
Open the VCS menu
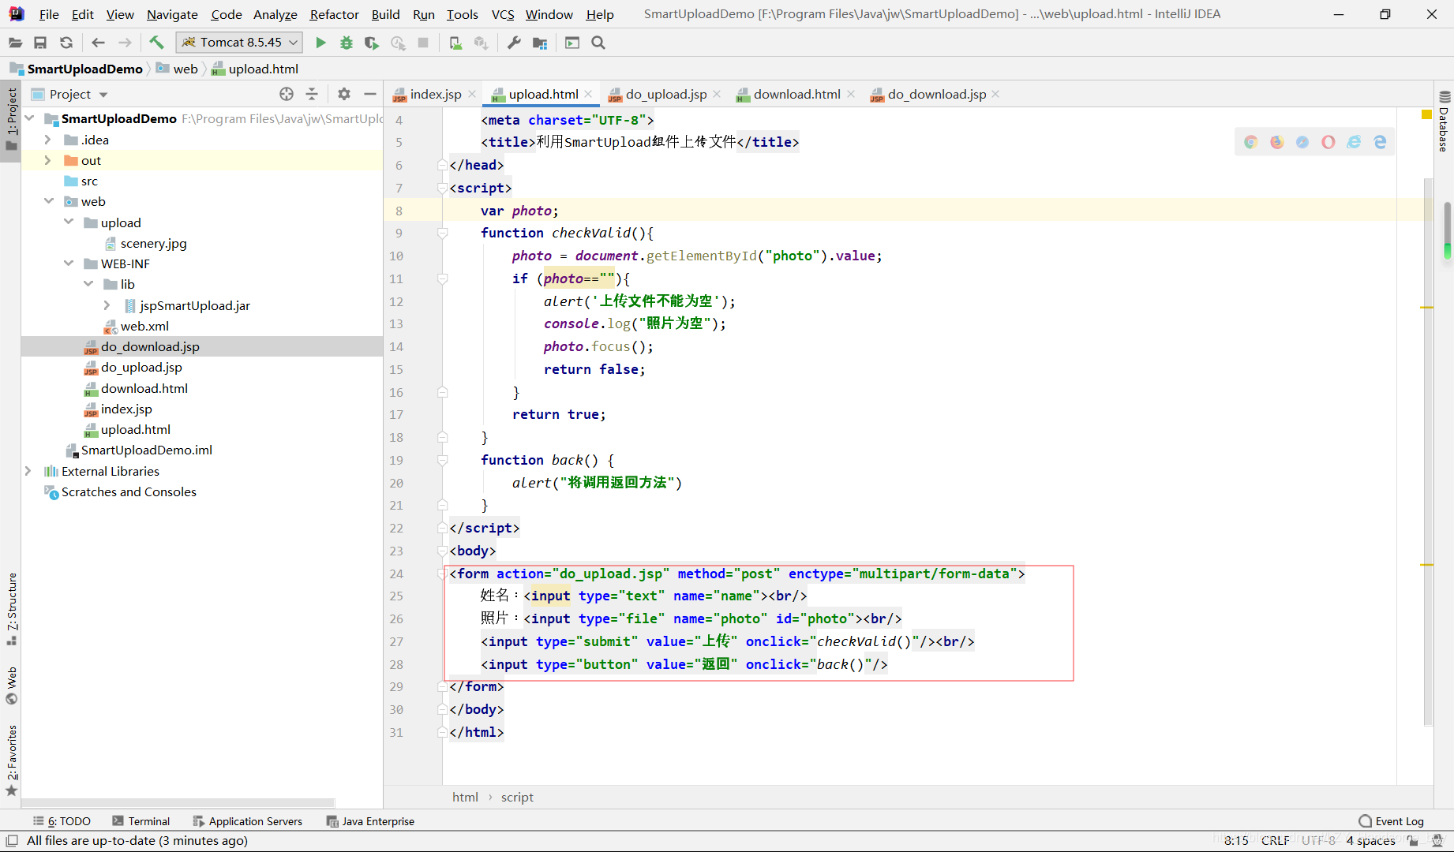point(503,14)
